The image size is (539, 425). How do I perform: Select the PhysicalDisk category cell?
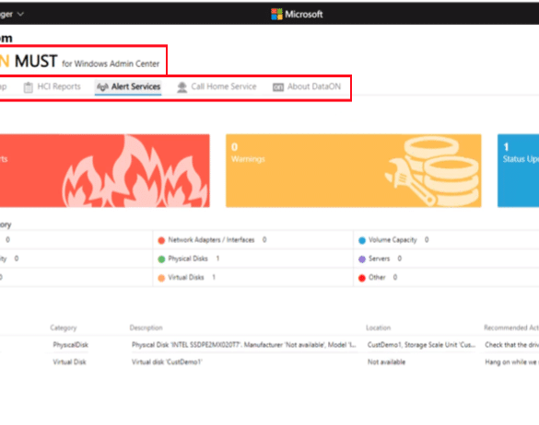pyautogui.click(x=70, y=345)
